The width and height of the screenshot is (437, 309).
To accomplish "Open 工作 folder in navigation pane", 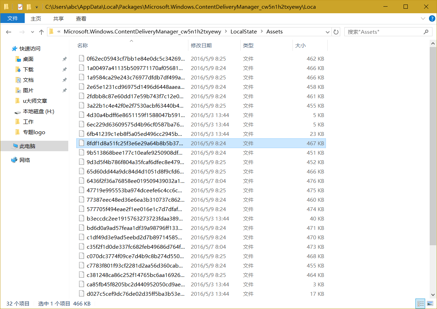I will pos(28,122).
